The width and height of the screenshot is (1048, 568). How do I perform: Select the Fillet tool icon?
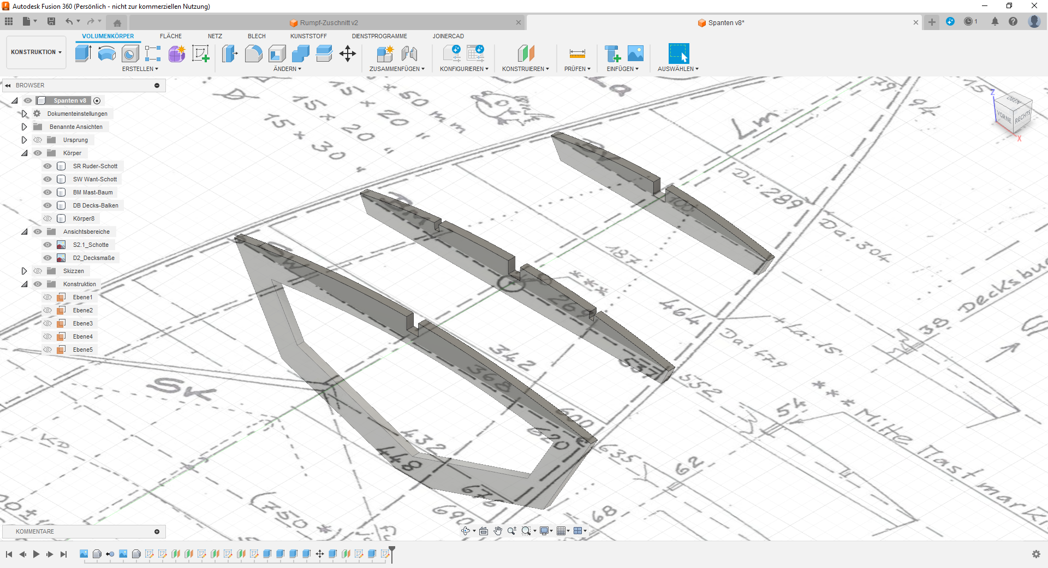pos(253,54)
